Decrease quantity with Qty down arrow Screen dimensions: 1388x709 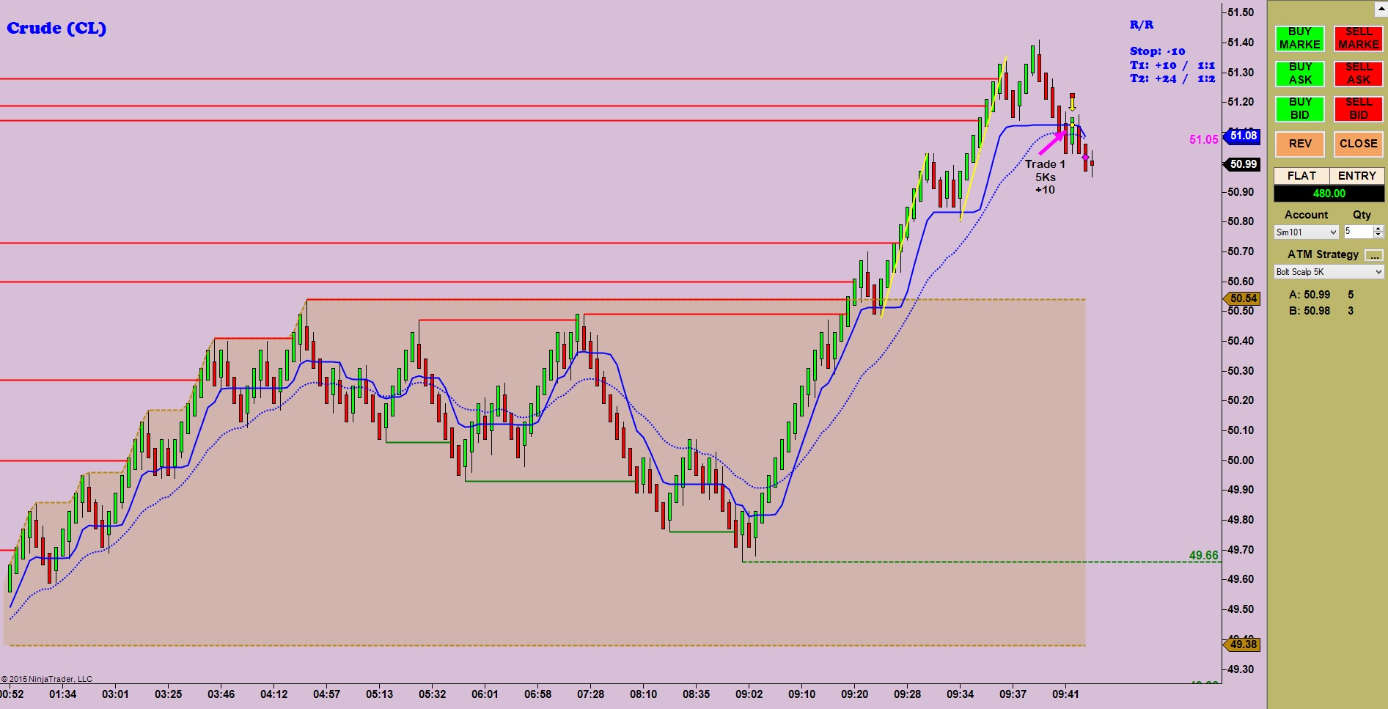(1378, 235)
